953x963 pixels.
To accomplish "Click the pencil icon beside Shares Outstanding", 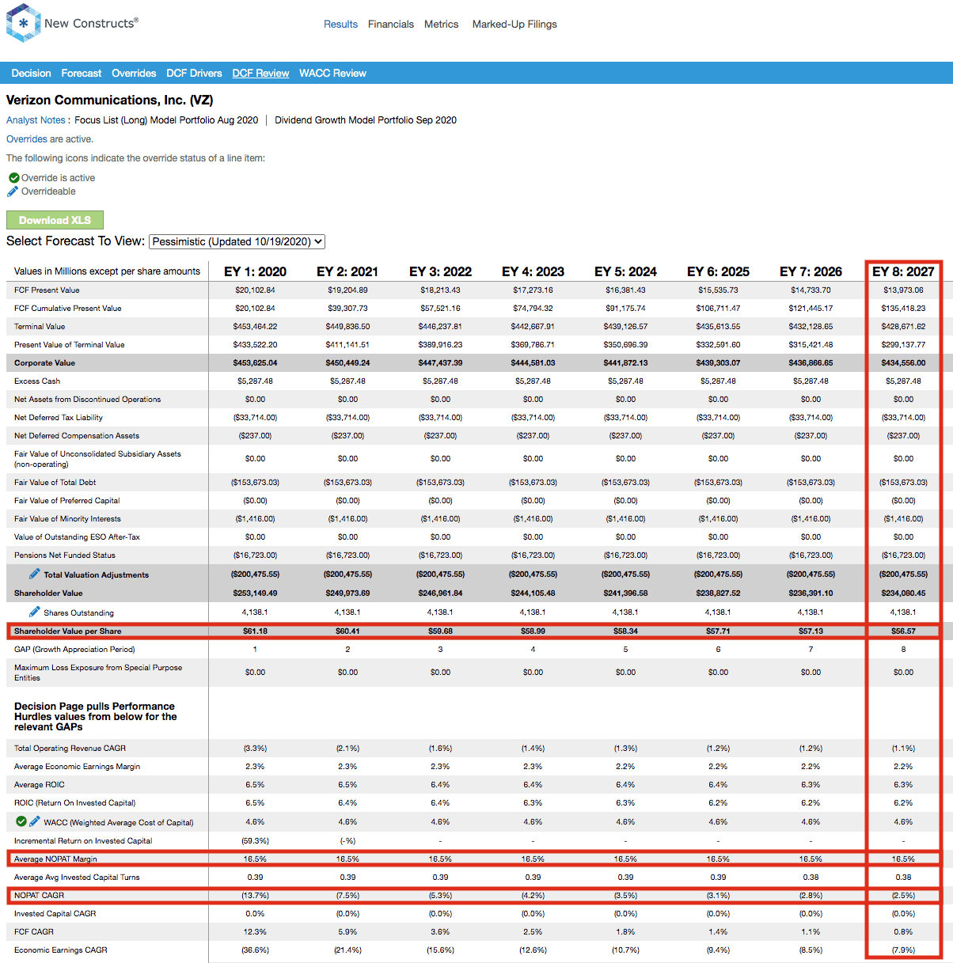I will [35, 612].
